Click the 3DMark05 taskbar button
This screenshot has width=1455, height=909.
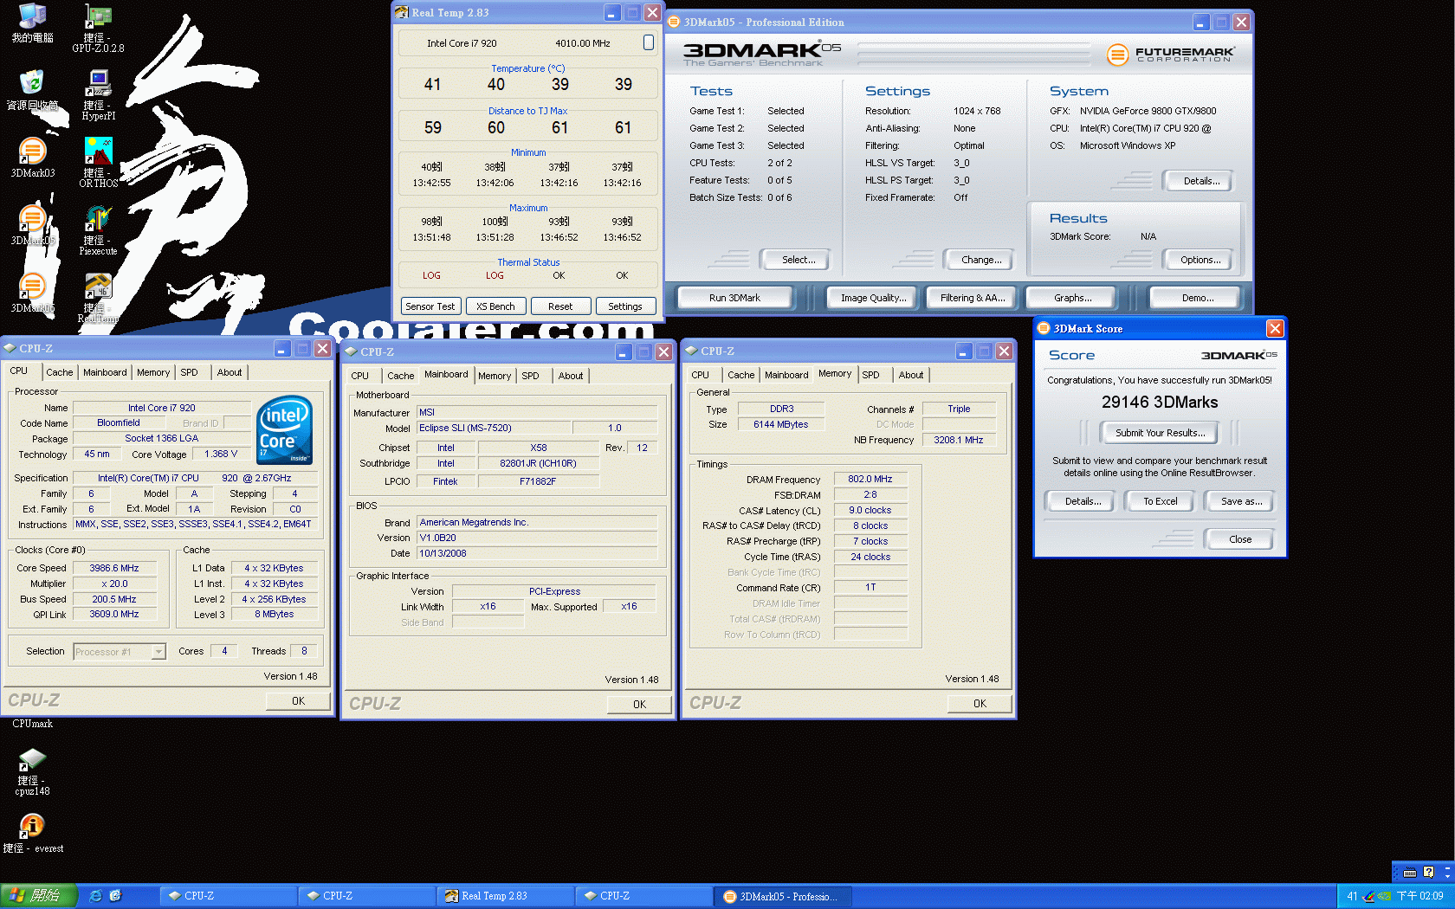(784, 896)
